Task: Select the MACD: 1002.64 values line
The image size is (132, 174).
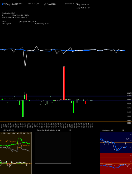Action: tap(15, 17)
